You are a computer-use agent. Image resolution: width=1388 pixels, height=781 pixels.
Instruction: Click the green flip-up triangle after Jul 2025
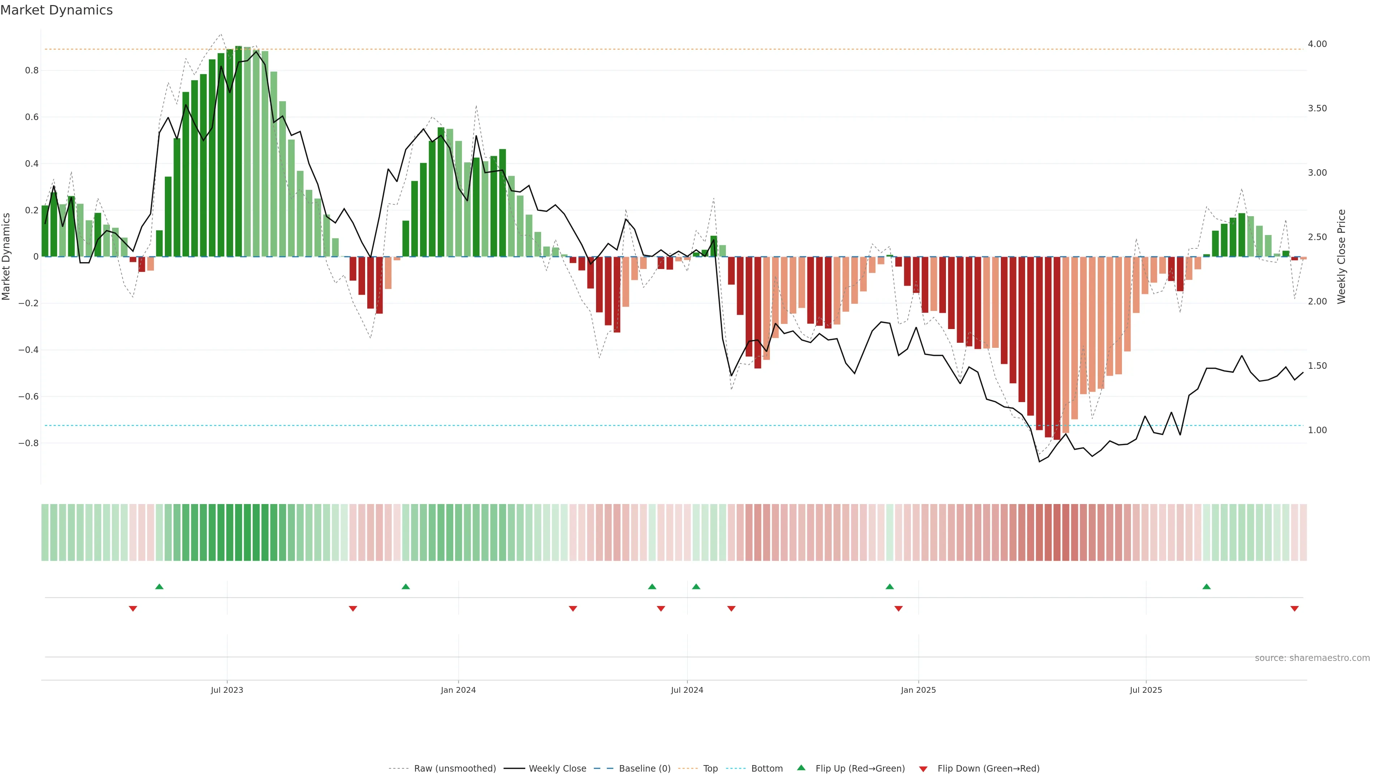(x=1207, y=586)
